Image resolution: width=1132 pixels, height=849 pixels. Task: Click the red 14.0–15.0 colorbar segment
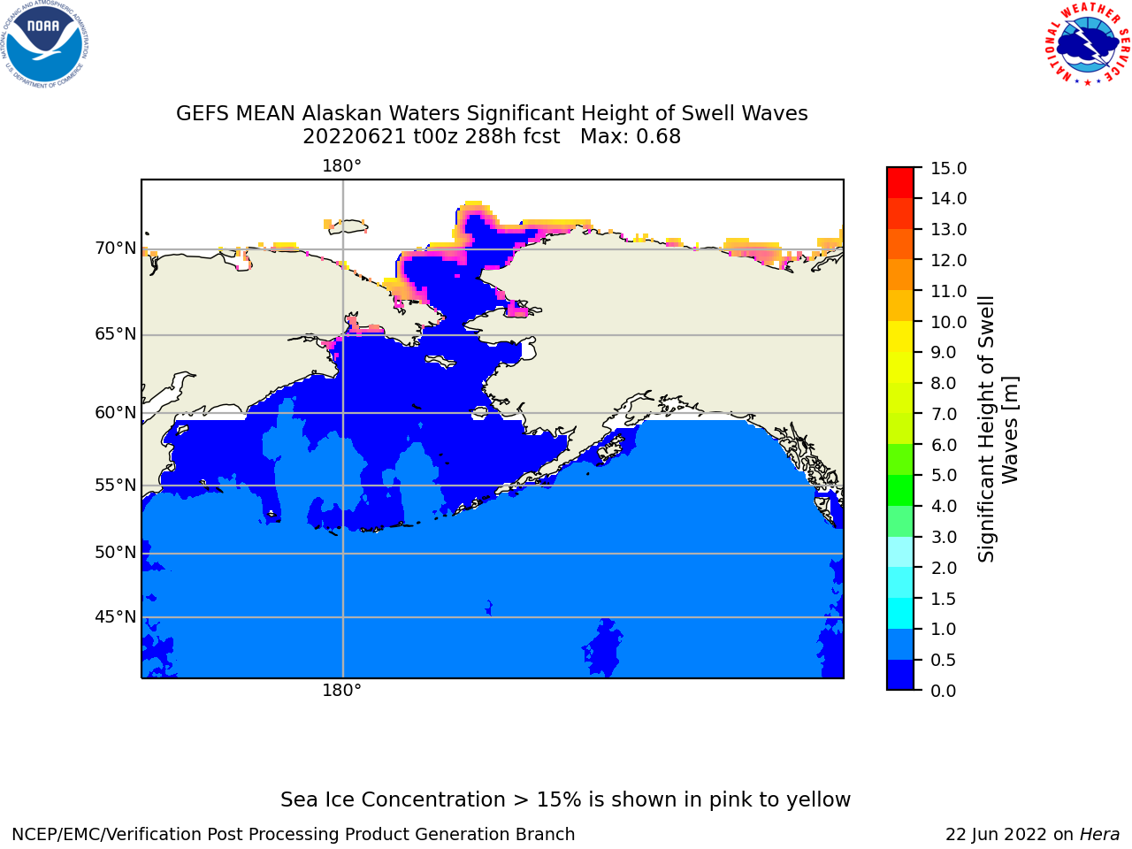(900, 182)
